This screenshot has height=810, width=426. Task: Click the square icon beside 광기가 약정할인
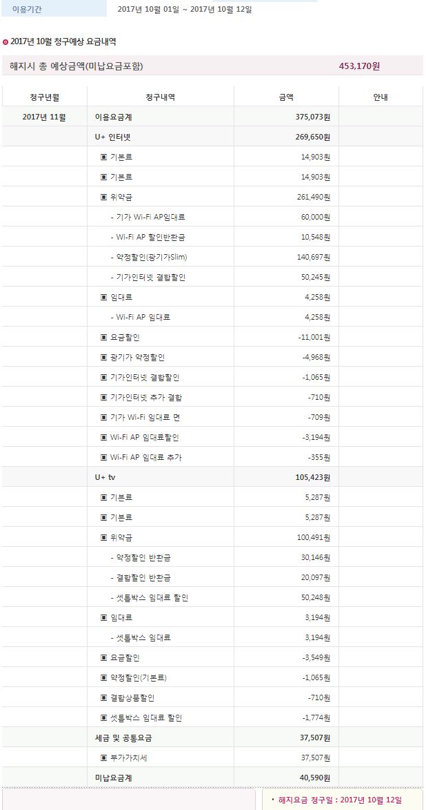pos(104,358)
